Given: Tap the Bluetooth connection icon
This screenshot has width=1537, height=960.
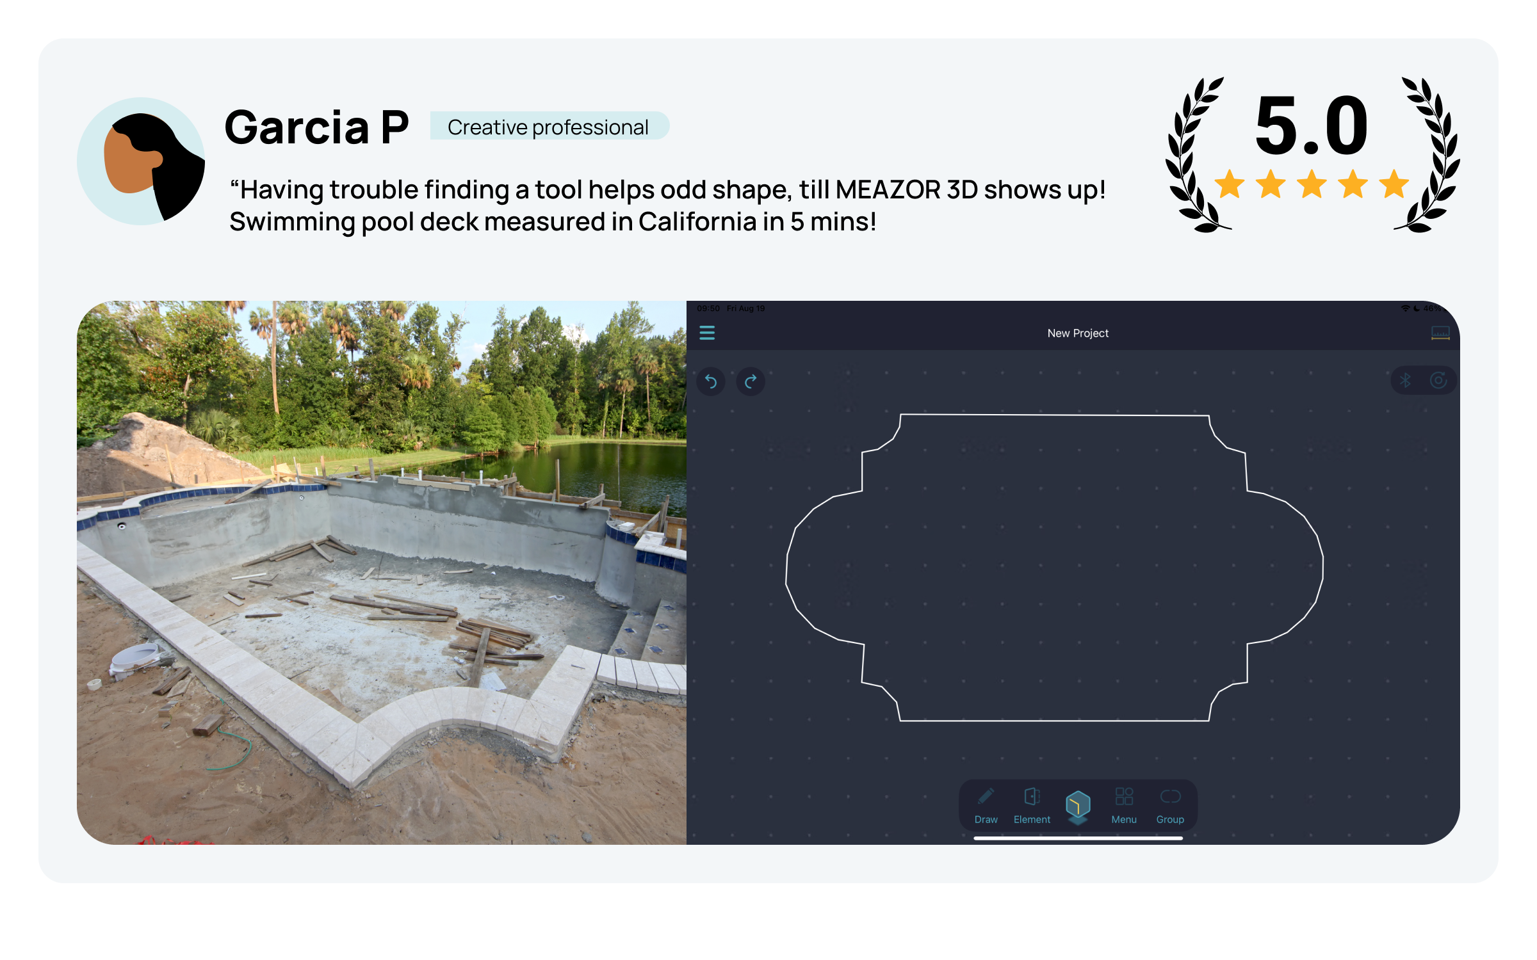Looking at the screenshot, I should (1405, 381).
